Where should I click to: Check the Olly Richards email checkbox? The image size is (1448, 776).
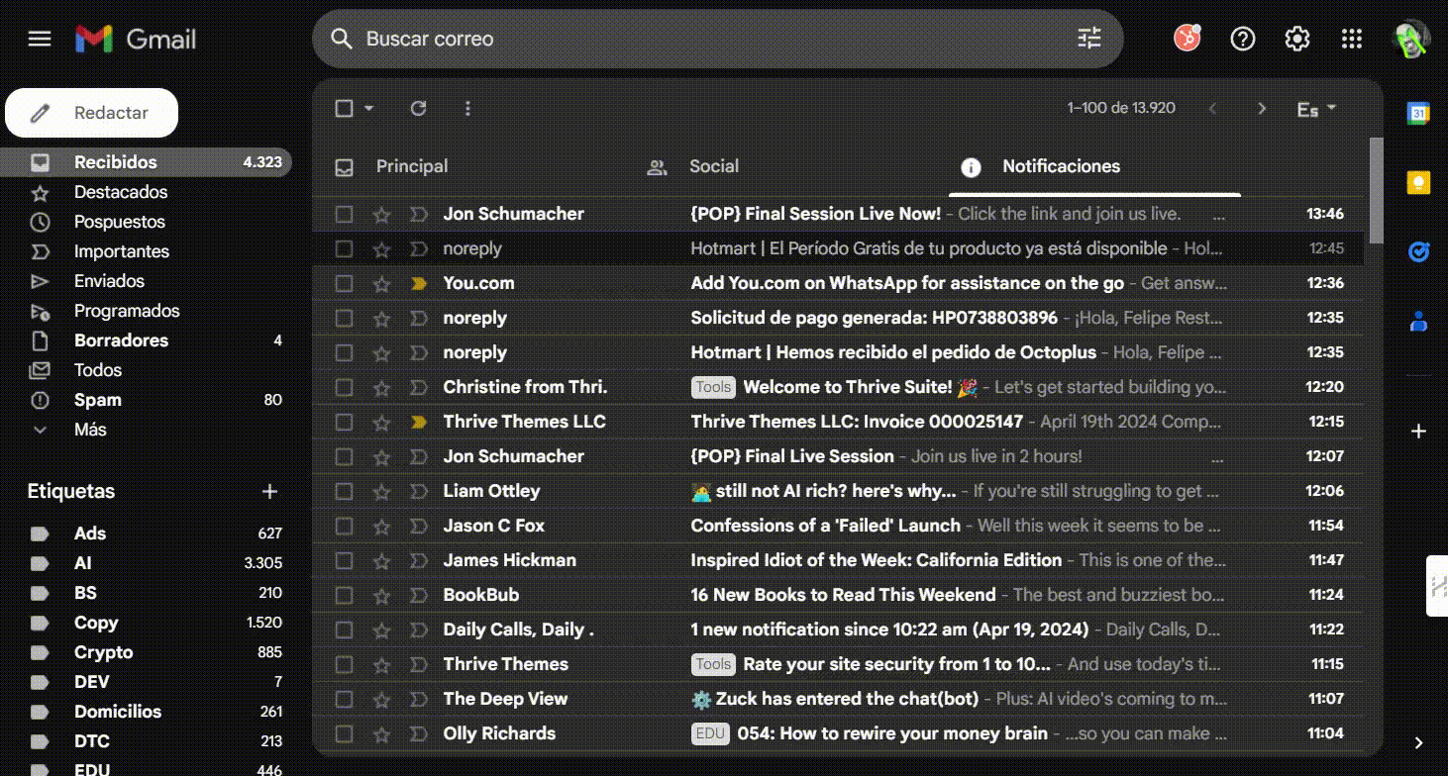click(344, 734)
